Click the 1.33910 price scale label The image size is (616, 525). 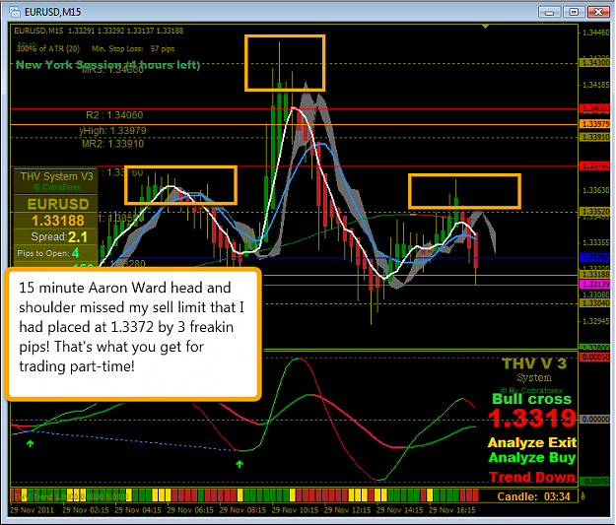click(x=594, y=137)
